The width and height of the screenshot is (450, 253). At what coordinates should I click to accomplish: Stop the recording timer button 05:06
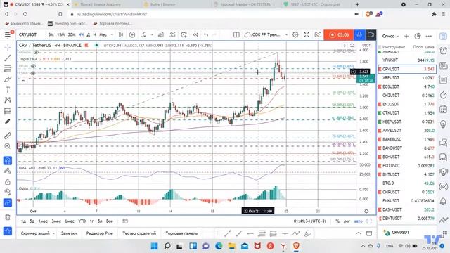click(339, 34)
